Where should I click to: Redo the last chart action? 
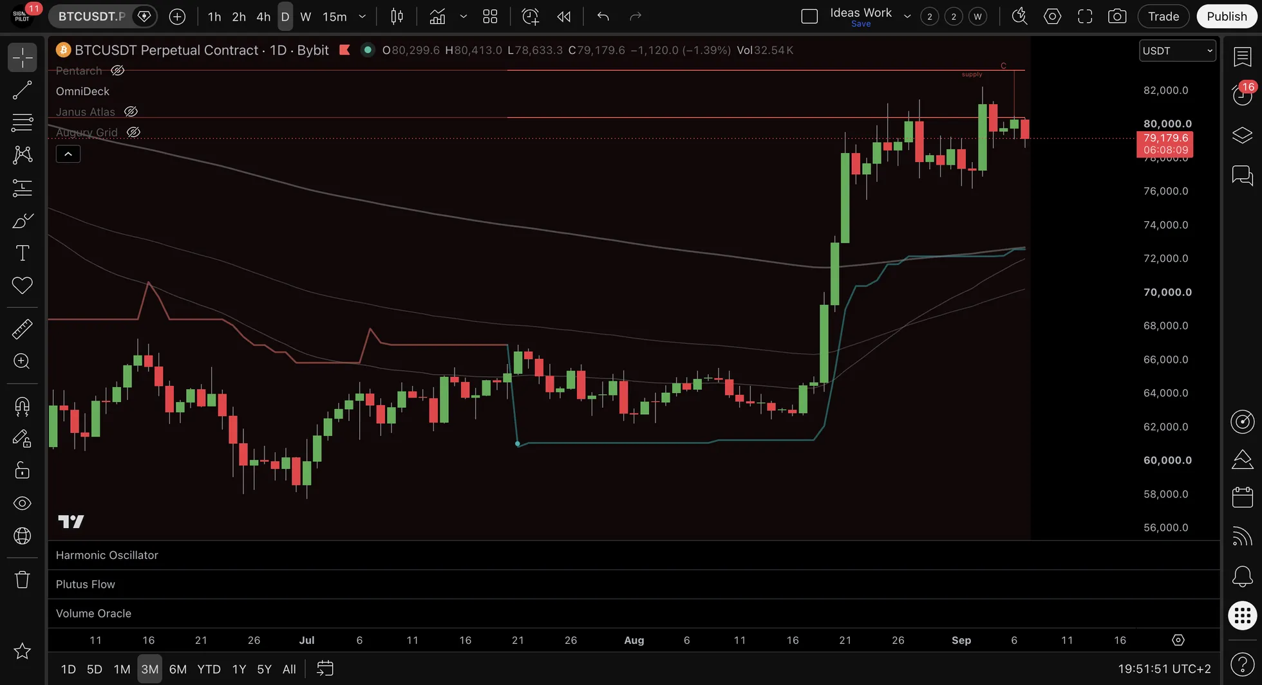[636, 17]
